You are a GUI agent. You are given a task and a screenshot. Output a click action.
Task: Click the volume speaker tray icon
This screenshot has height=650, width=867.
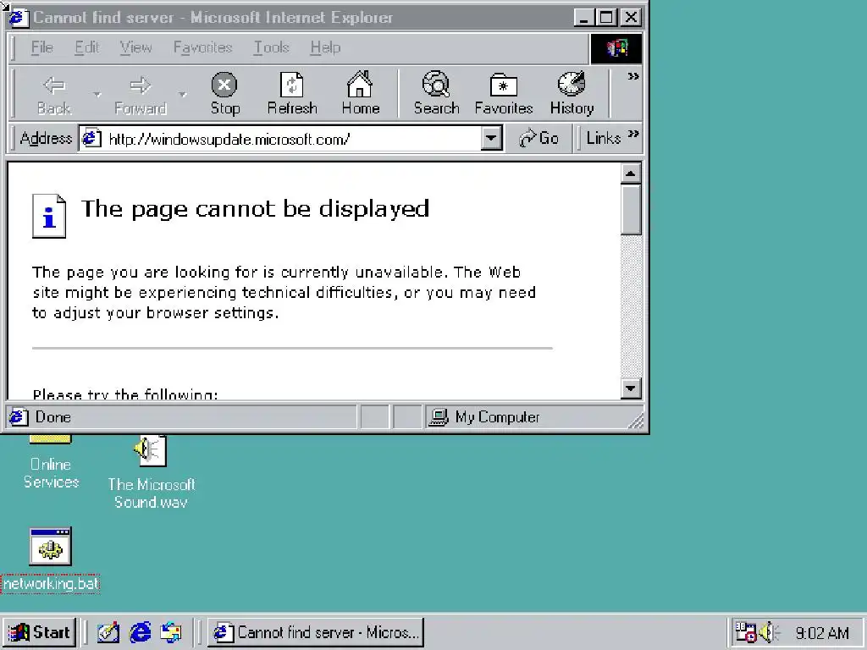[x=769, y=632]
